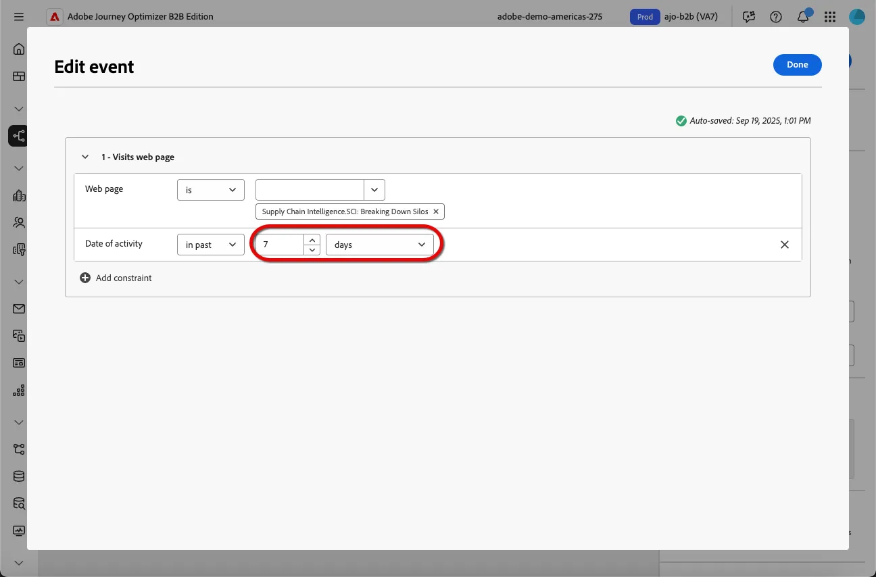Image resolution: width=876 pixels, height=577 pixels.
Task: Click the 'Edit event' dialog title
Action: (x=94, y=66)
